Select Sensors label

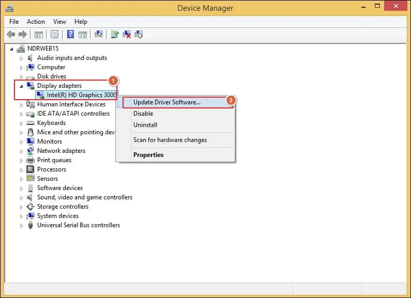tap(48, 179)
